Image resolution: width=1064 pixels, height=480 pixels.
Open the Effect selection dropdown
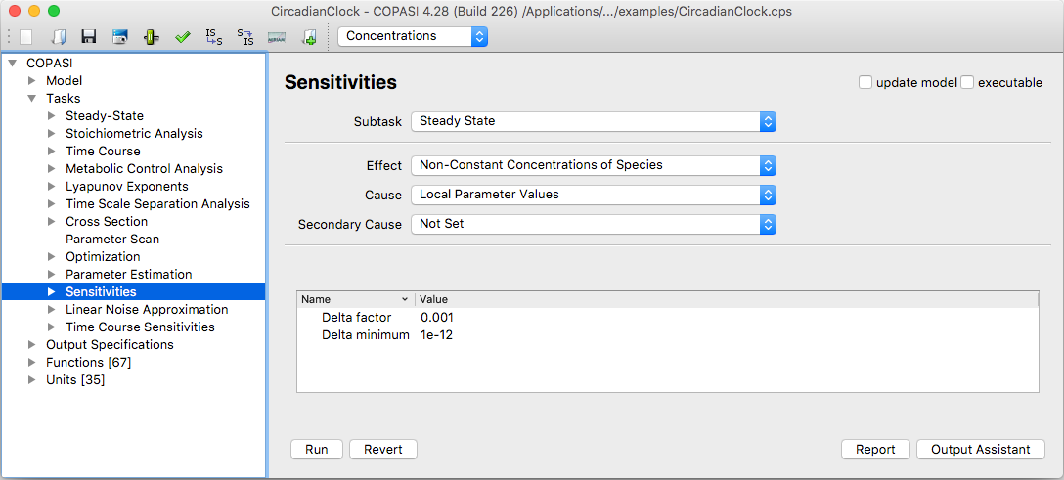pyautogui.click(x=593, y=165)
